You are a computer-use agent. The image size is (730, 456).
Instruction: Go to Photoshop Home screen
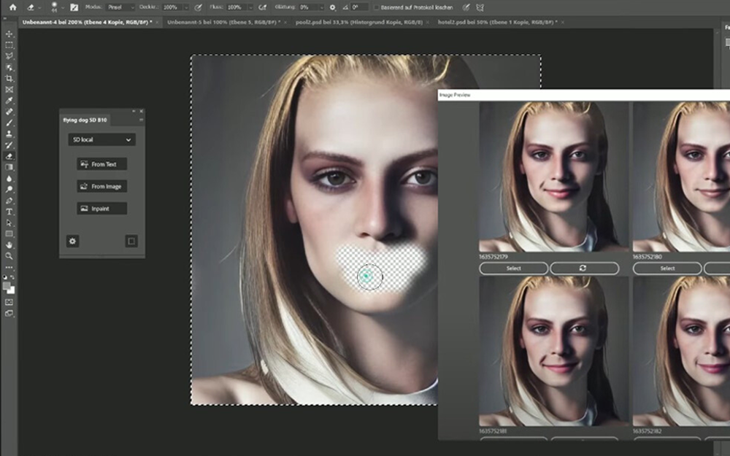[13, 7]
